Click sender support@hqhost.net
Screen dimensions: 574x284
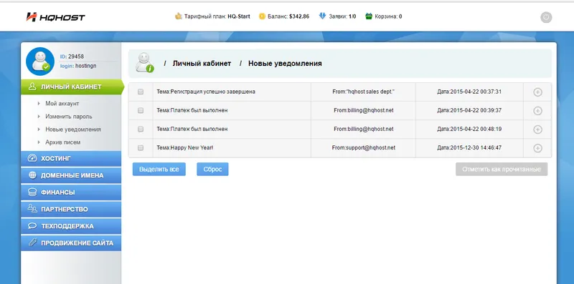coord(364,148)
